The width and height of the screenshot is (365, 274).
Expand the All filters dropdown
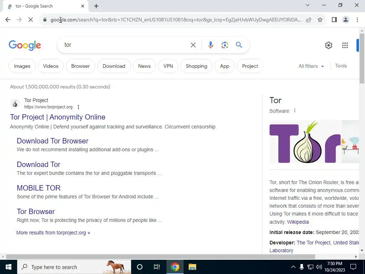[x=311, y=66]
